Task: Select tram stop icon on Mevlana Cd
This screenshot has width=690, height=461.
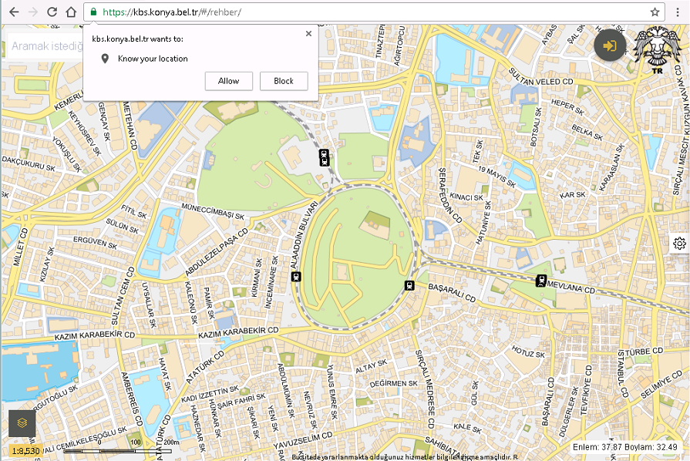Action: click(541, 280)
